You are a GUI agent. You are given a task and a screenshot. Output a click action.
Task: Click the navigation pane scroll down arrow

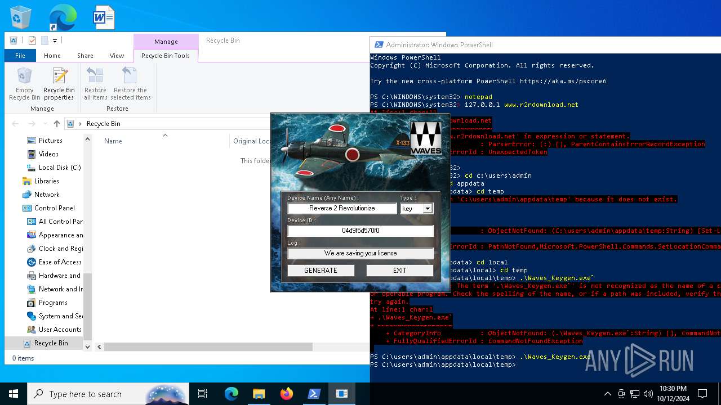pos(87,347)
